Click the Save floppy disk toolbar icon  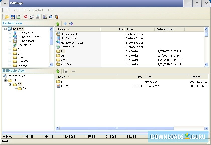[13, 17]
